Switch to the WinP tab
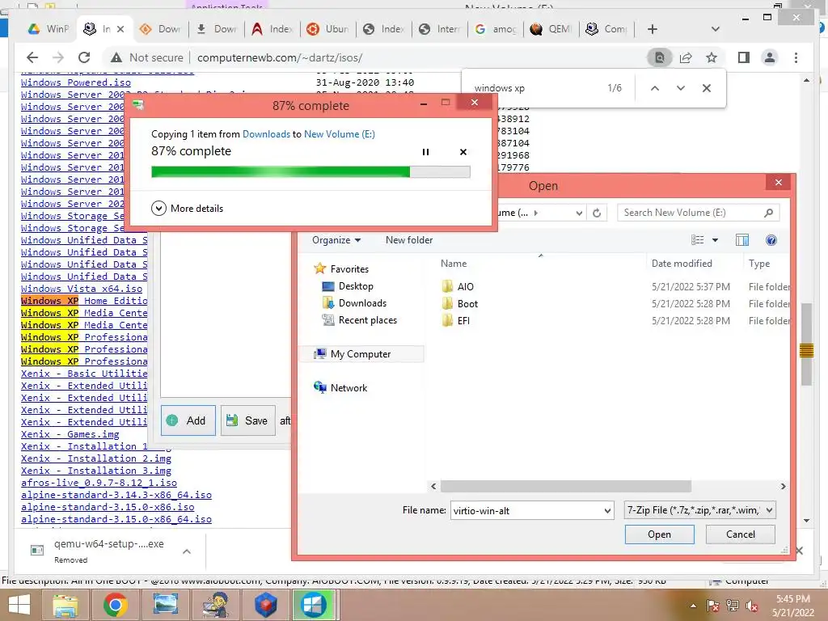Screen dimensions: 828x621 [x=48, y=29]
